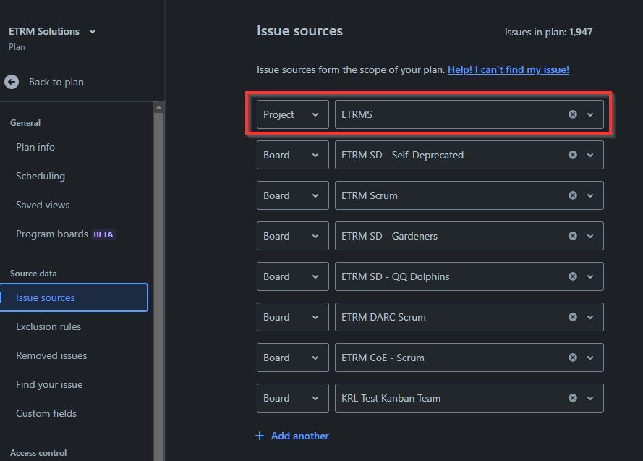Click the sidebar scrollbar up arrow
Image resolution: width=643 pixels, height=461 pixels.
[158, 107]
